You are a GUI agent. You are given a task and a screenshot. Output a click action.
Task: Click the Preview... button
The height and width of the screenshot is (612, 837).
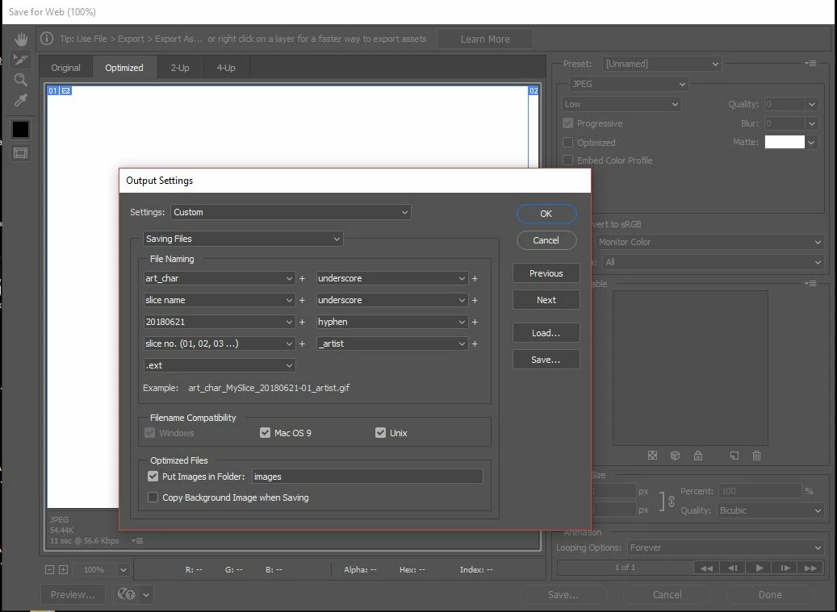73,594
